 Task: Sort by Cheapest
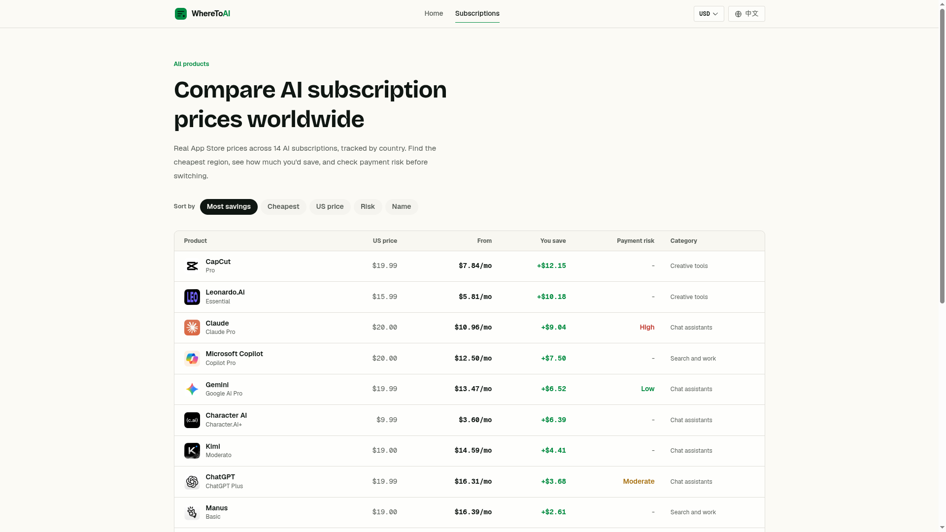pos(283,207)
